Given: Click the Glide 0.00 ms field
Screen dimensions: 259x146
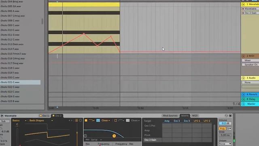Looking at the screenshot, I should 225,135.
